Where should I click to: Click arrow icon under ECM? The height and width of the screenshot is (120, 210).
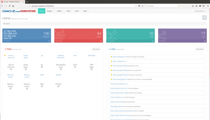click(75, 67)
